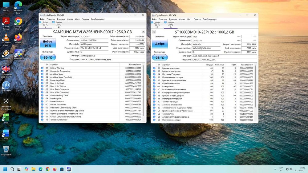This screenshot has height=173, width=308.
Task: Click the Праг column header
Action: point(231,65)
